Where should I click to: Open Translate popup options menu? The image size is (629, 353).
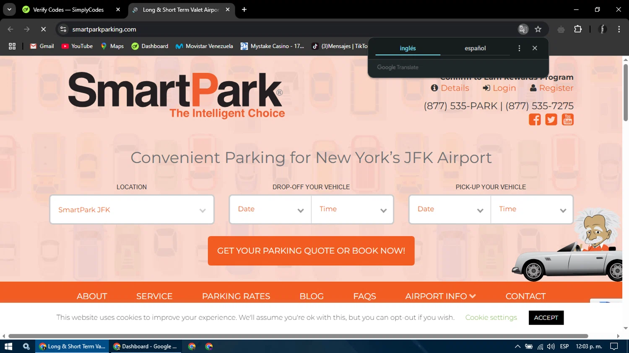519,48
